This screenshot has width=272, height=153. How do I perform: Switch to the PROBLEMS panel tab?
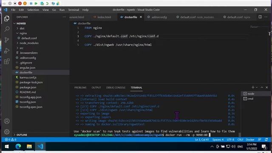[x=80, y=88]
